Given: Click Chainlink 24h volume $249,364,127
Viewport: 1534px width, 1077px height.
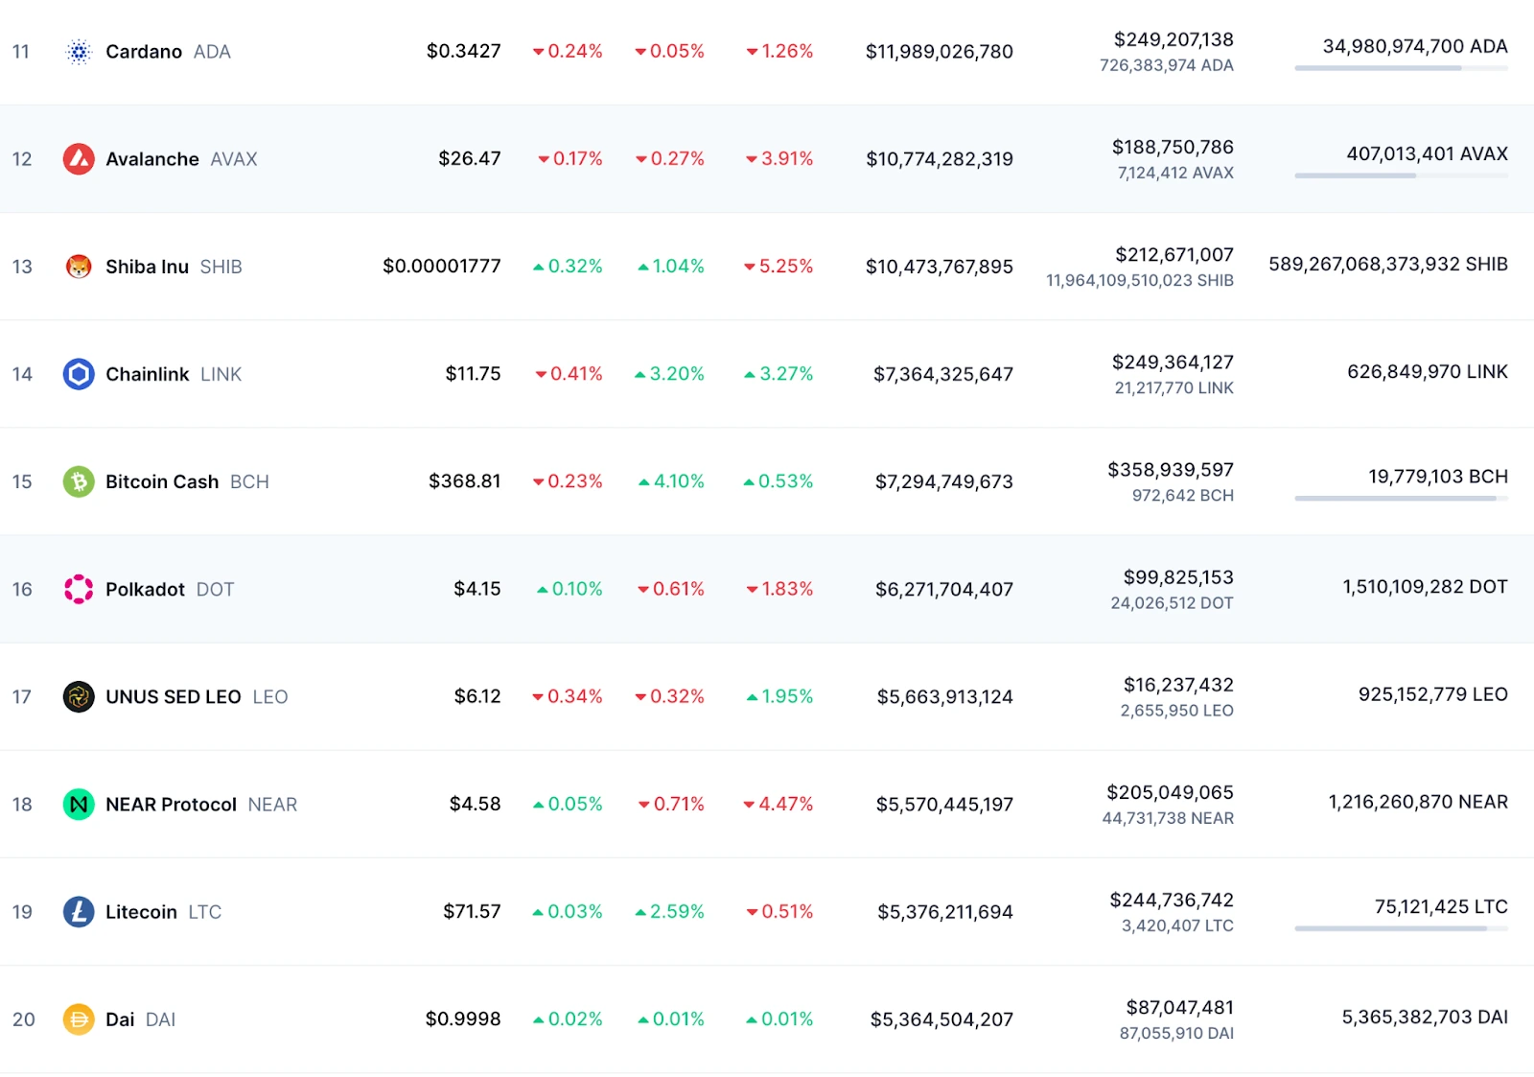Looking at the screenshot, I should pos(1173,362).
